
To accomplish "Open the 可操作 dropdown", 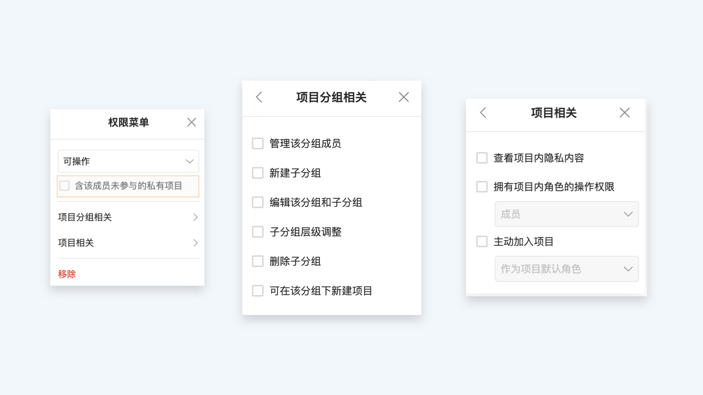I will click(x=129, y=161).
